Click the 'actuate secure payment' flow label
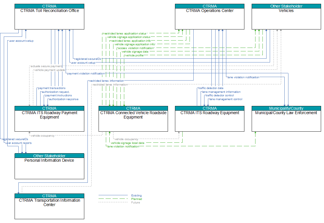324x223 pixels. (x=46, y=66)
